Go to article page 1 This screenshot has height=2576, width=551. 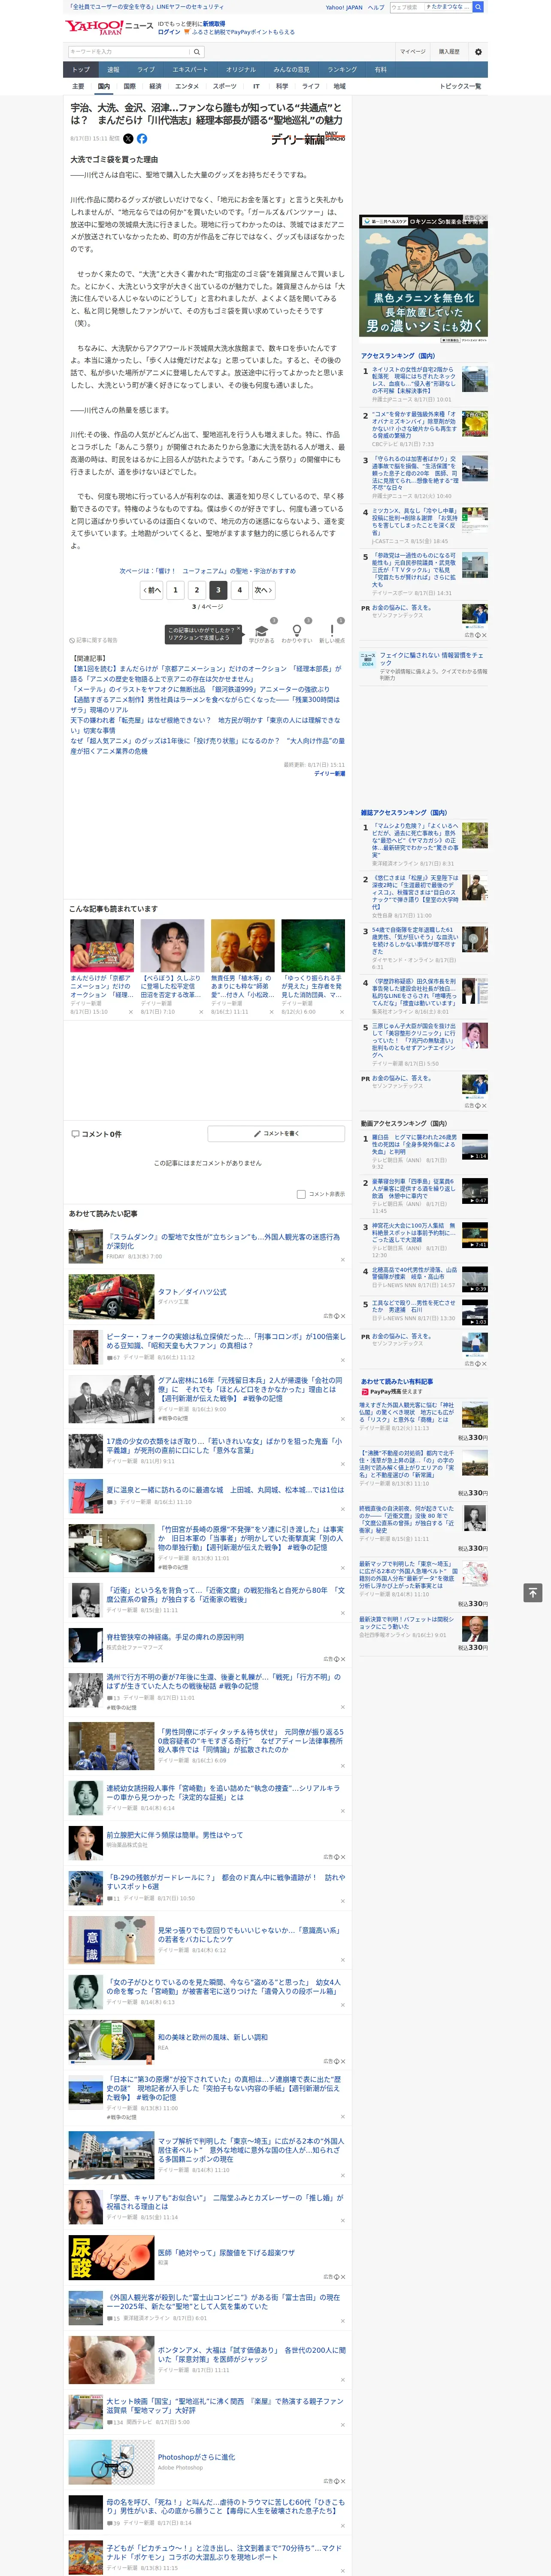176,590
